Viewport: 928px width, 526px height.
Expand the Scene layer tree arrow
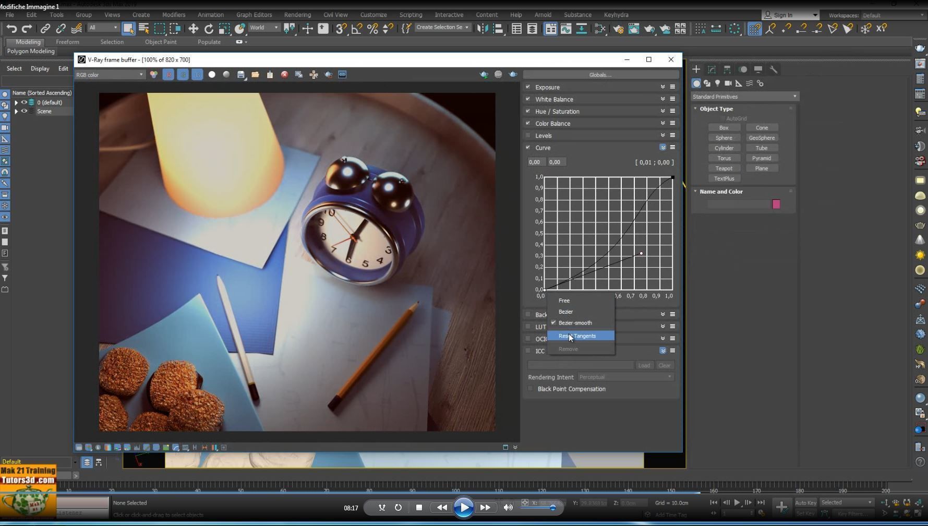pyautogui.click(x=16, y=111)
